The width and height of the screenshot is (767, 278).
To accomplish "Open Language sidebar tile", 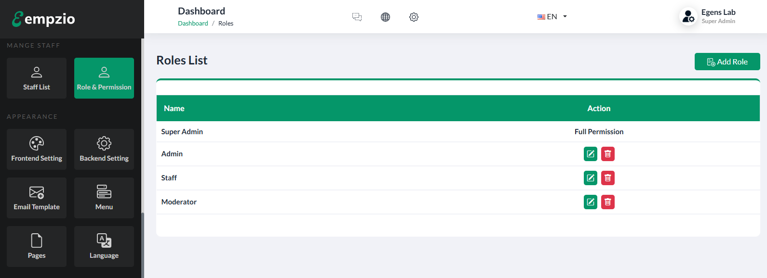I will tap(104, 246).
